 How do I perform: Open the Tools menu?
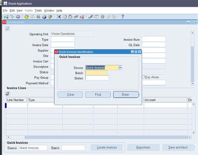tap(38, 10)
